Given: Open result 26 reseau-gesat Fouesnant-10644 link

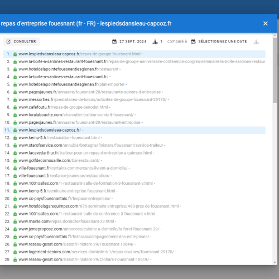Looking at the screenshot, I should 76,244.
